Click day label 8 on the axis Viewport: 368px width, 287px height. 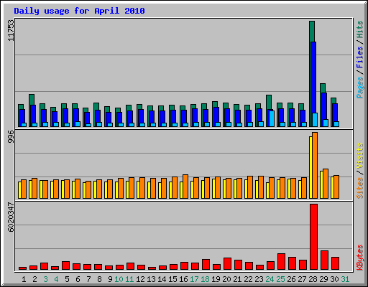pos(99,279)
